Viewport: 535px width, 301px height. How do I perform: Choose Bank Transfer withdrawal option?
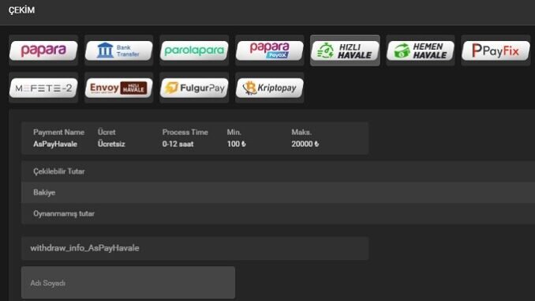118,51
